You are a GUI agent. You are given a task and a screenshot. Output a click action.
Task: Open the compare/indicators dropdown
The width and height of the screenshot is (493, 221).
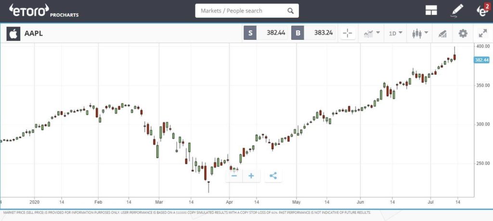point(372,33)
